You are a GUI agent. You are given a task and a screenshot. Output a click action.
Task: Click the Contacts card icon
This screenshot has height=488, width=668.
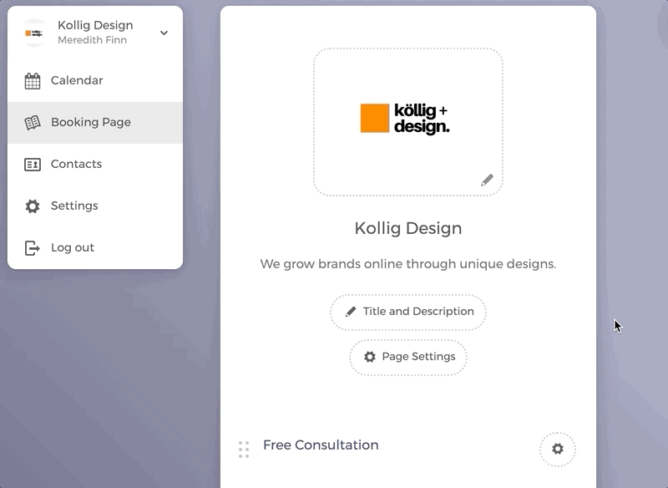(33, 165)
